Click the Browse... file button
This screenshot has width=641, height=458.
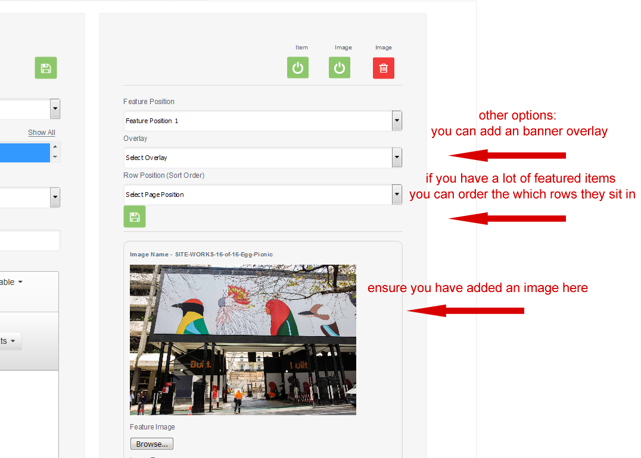coord(152,444)
